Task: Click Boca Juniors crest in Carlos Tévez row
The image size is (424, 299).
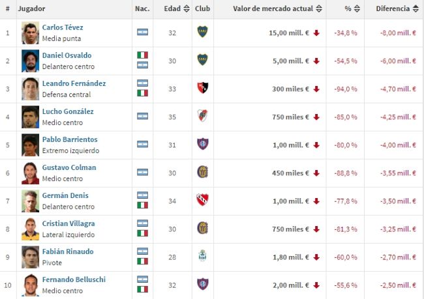Action: point(202,32)
